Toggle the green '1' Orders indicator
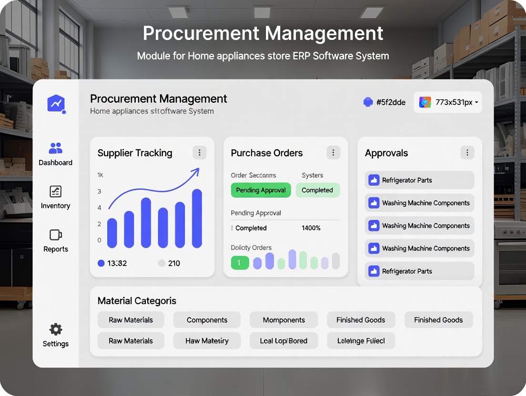Screen dimensions: 526x396 point(240,263)
